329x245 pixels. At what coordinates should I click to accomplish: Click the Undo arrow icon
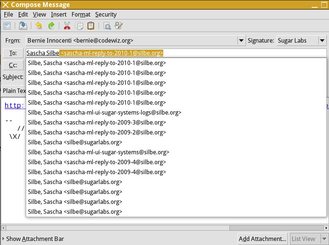[x=39, y=26]
